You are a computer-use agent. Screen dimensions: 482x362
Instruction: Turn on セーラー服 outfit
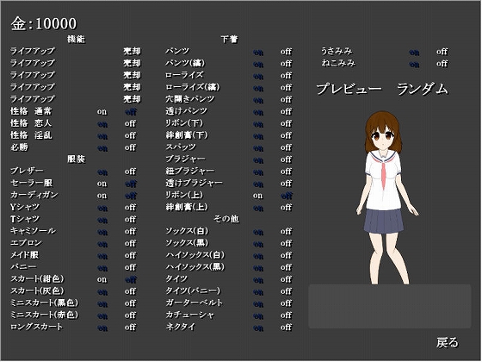click(102, 184)
